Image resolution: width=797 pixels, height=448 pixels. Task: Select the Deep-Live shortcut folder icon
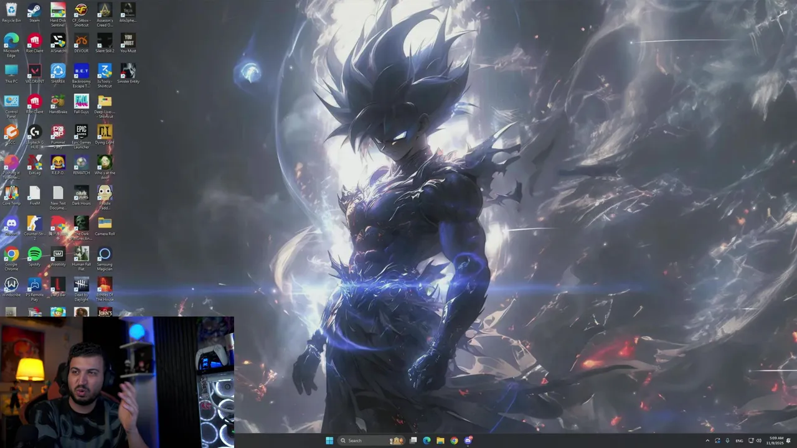pos(105,106)
